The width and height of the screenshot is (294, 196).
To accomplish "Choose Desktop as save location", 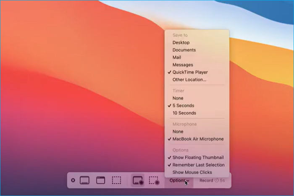I will (181, 42).
